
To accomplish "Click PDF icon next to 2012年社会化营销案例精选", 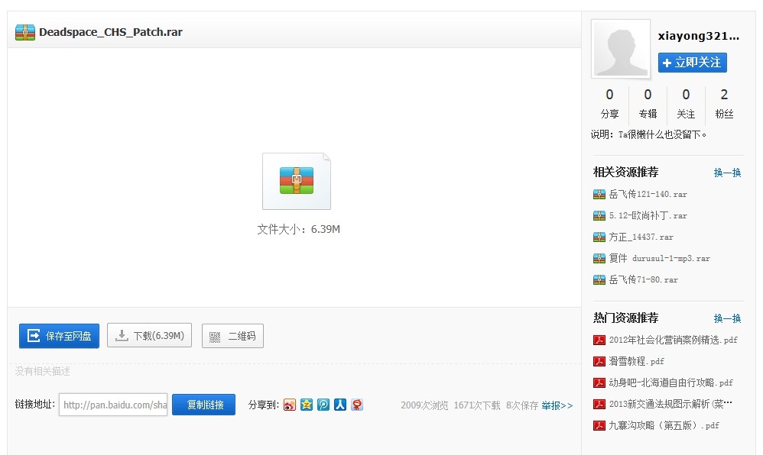I will (x=599, y=340).
